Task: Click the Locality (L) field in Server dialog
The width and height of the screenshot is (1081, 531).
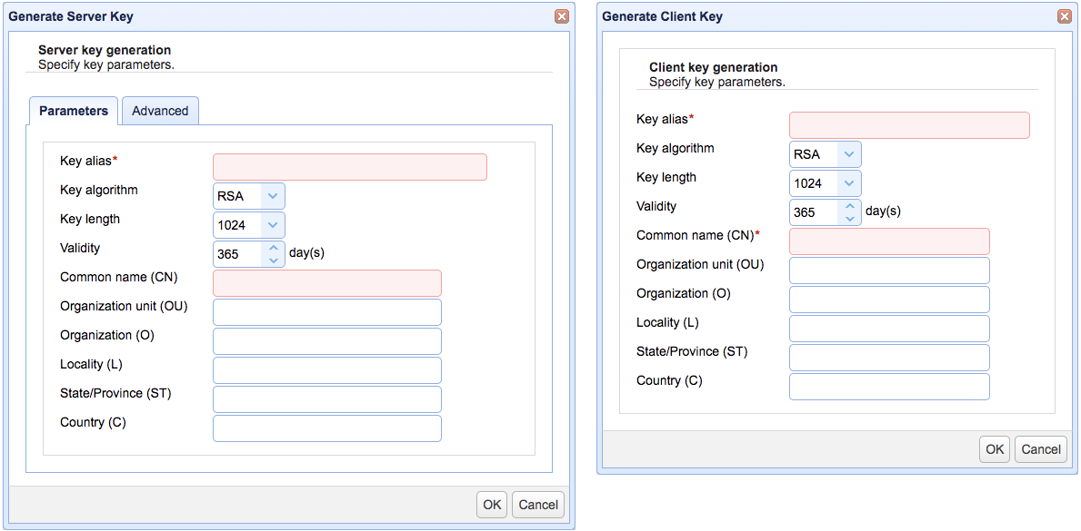Action: [326, 369]
